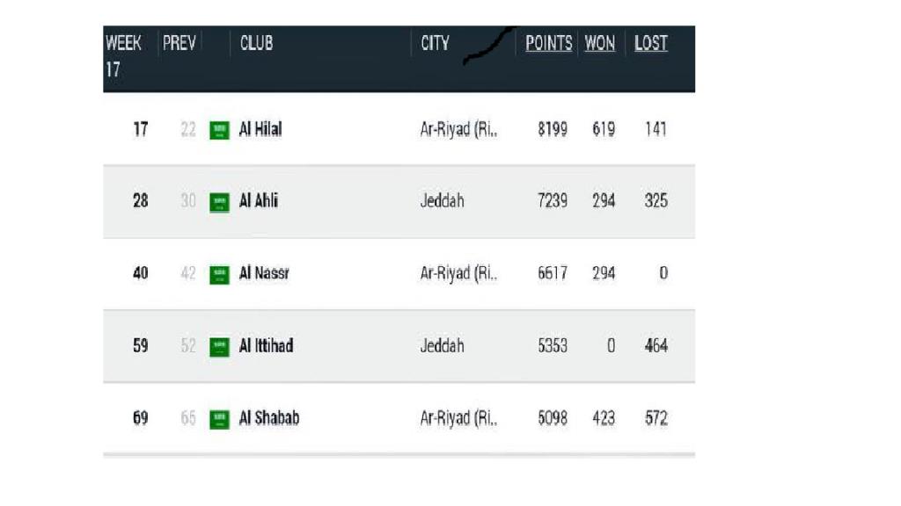Click the Saudi flag icon beside Al Shabab
This screenshot has width=901, height=506.
(x=219, y=419)
